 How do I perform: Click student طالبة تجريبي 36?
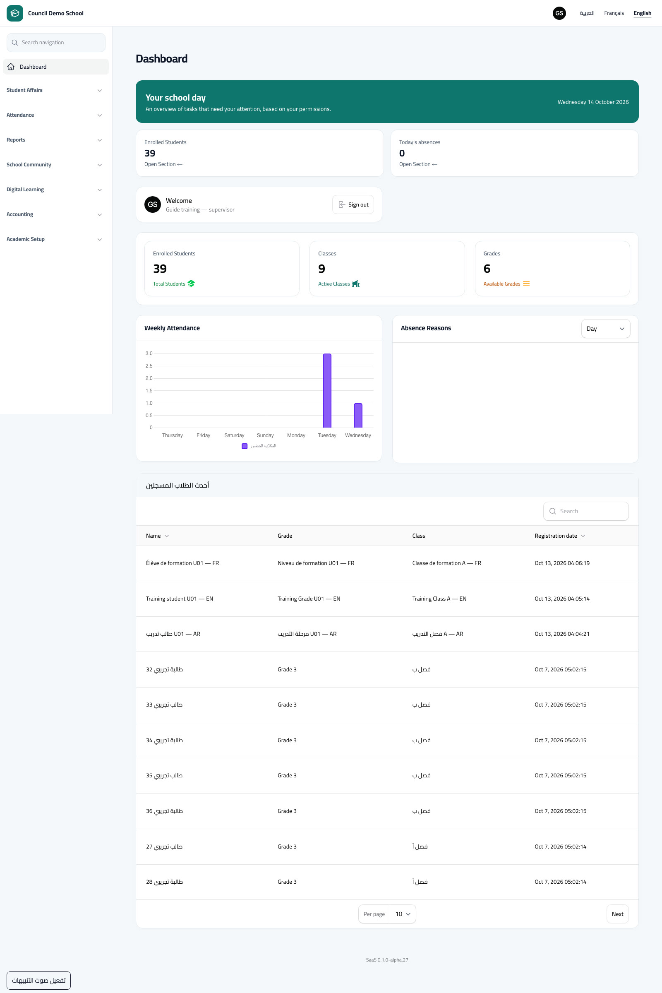(x=164, y=811)
